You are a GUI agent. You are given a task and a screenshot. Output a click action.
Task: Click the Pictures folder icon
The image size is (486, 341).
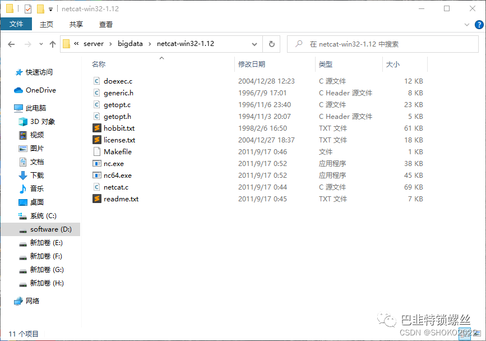coord(23,149)
